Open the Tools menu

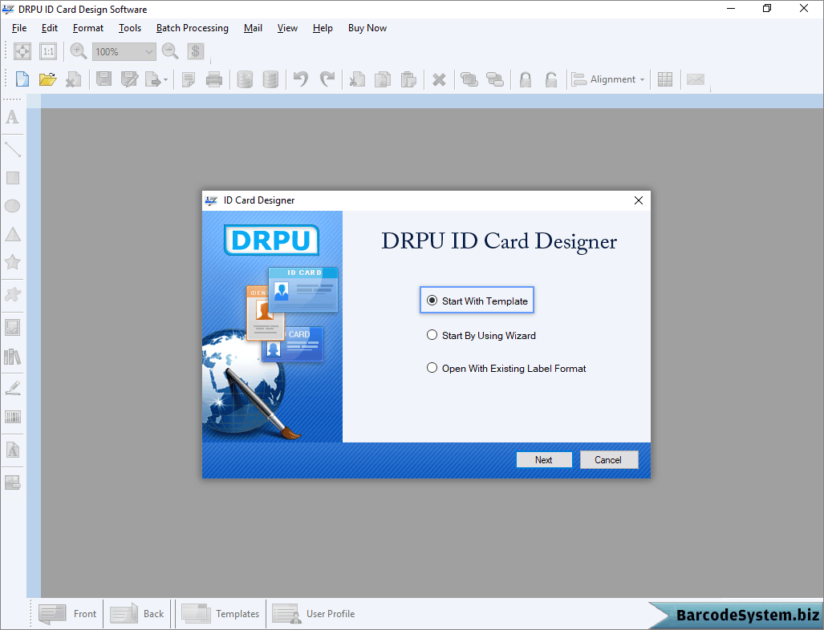[130, 28]
